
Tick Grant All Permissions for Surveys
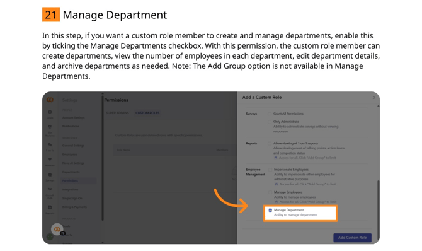[x=270, y=114]
